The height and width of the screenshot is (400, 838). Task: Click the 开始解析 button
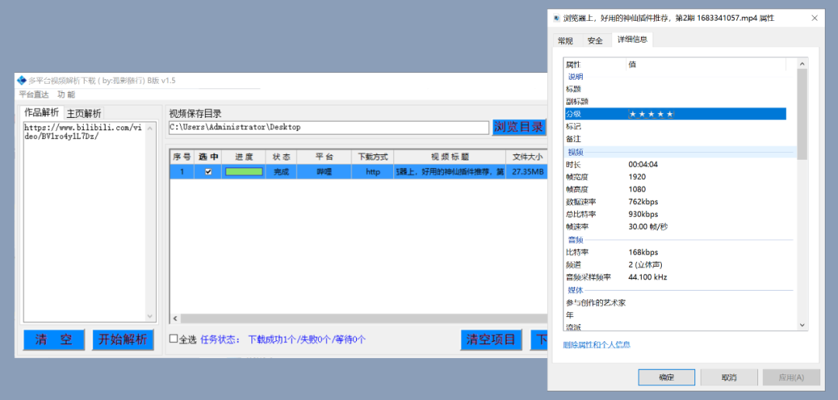pos(123,340)
